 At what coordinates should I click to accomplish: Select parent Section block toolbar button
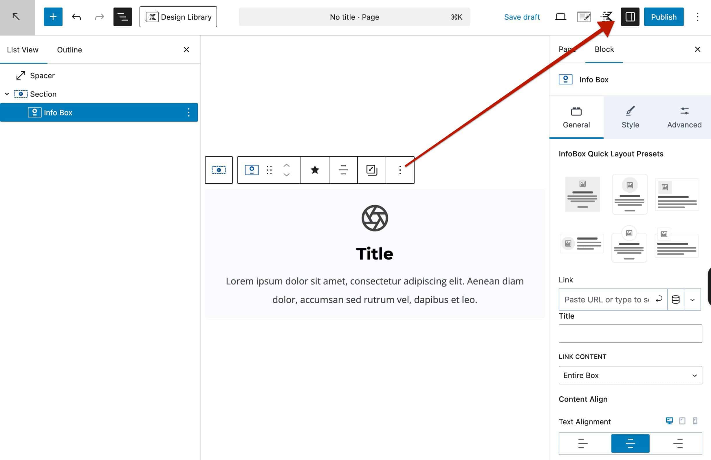click(219, 170)
